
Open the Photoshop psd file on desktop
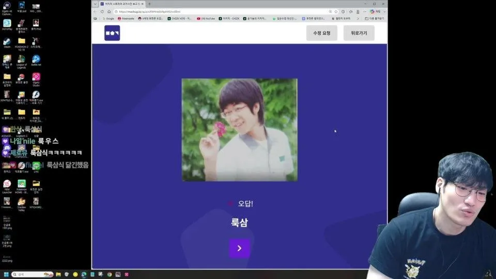22,7
